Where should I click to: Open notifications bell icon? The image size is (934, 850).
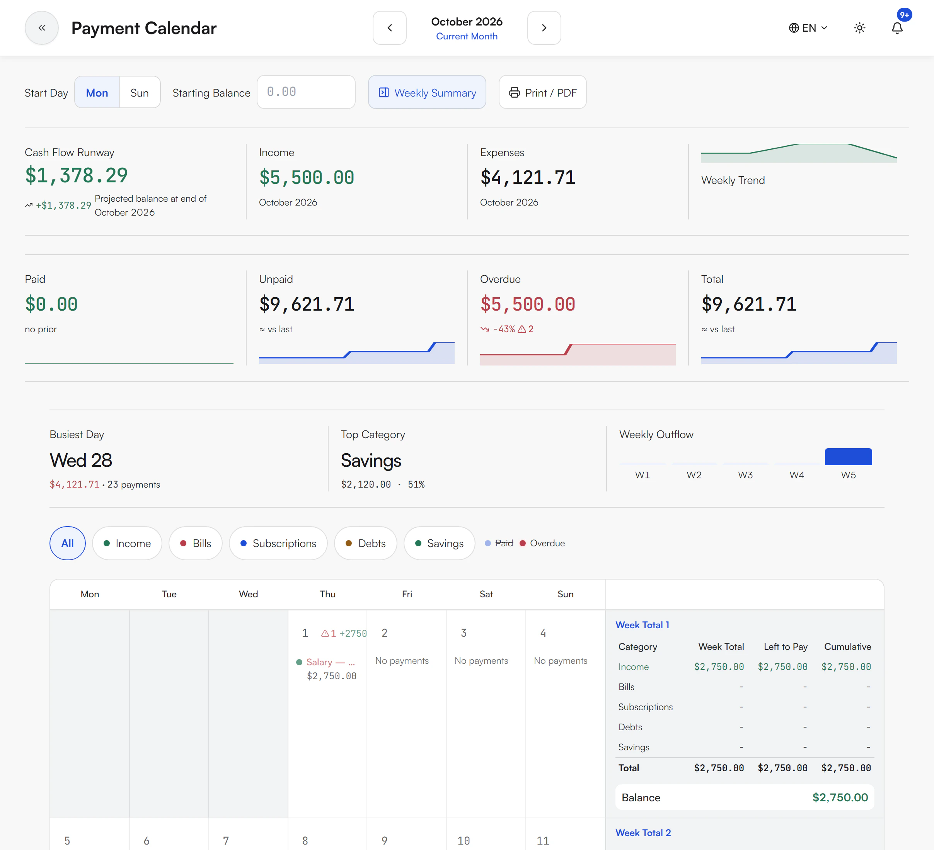(897, 28)
